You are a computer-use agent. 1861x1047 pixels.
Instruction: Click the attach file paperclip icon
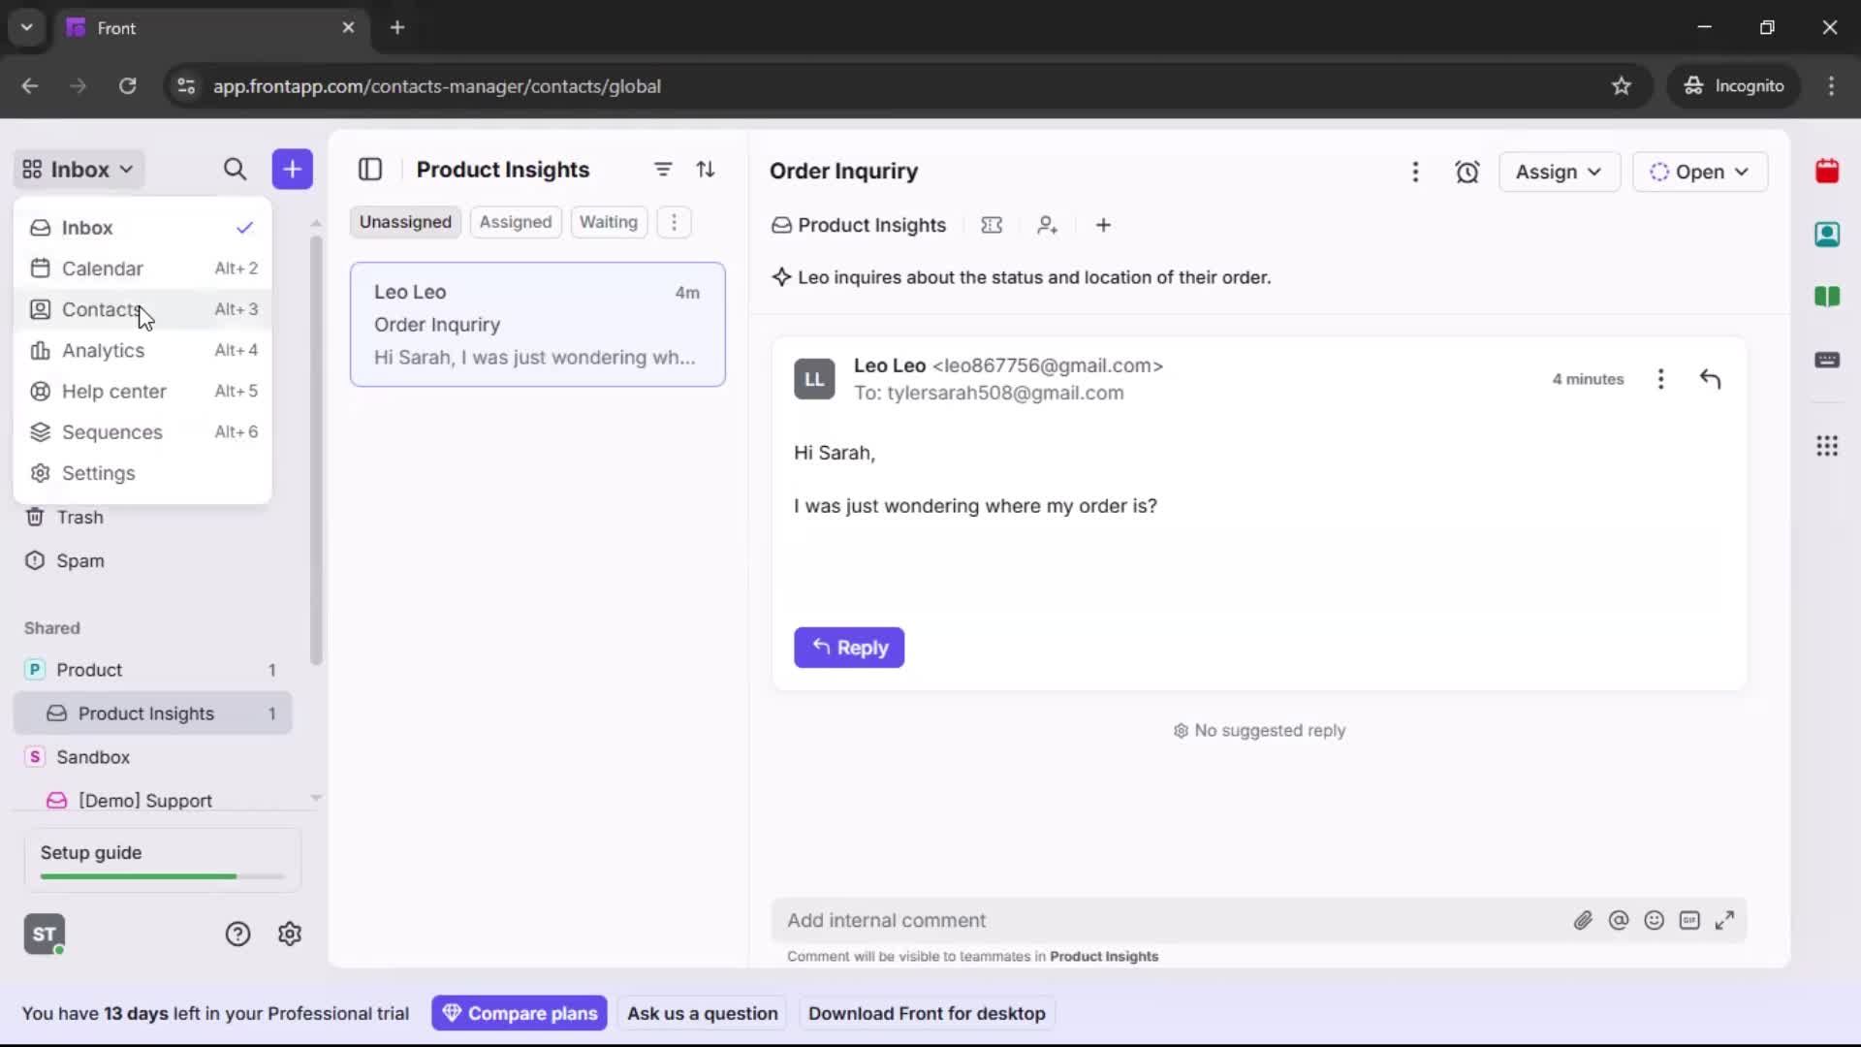1583,920
